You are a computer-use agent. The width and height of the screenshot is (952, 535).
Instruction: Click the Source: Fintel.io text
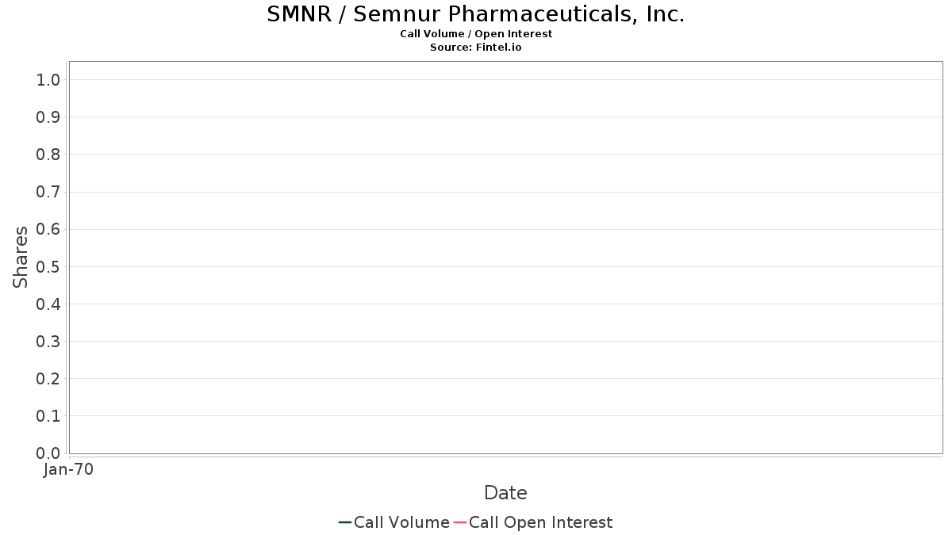[475, 48]
